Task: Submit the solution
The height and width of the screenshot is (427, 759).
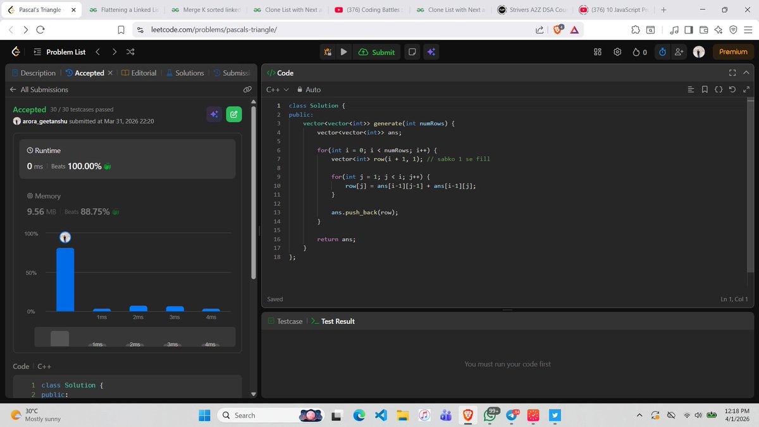Action: [377, 53]
